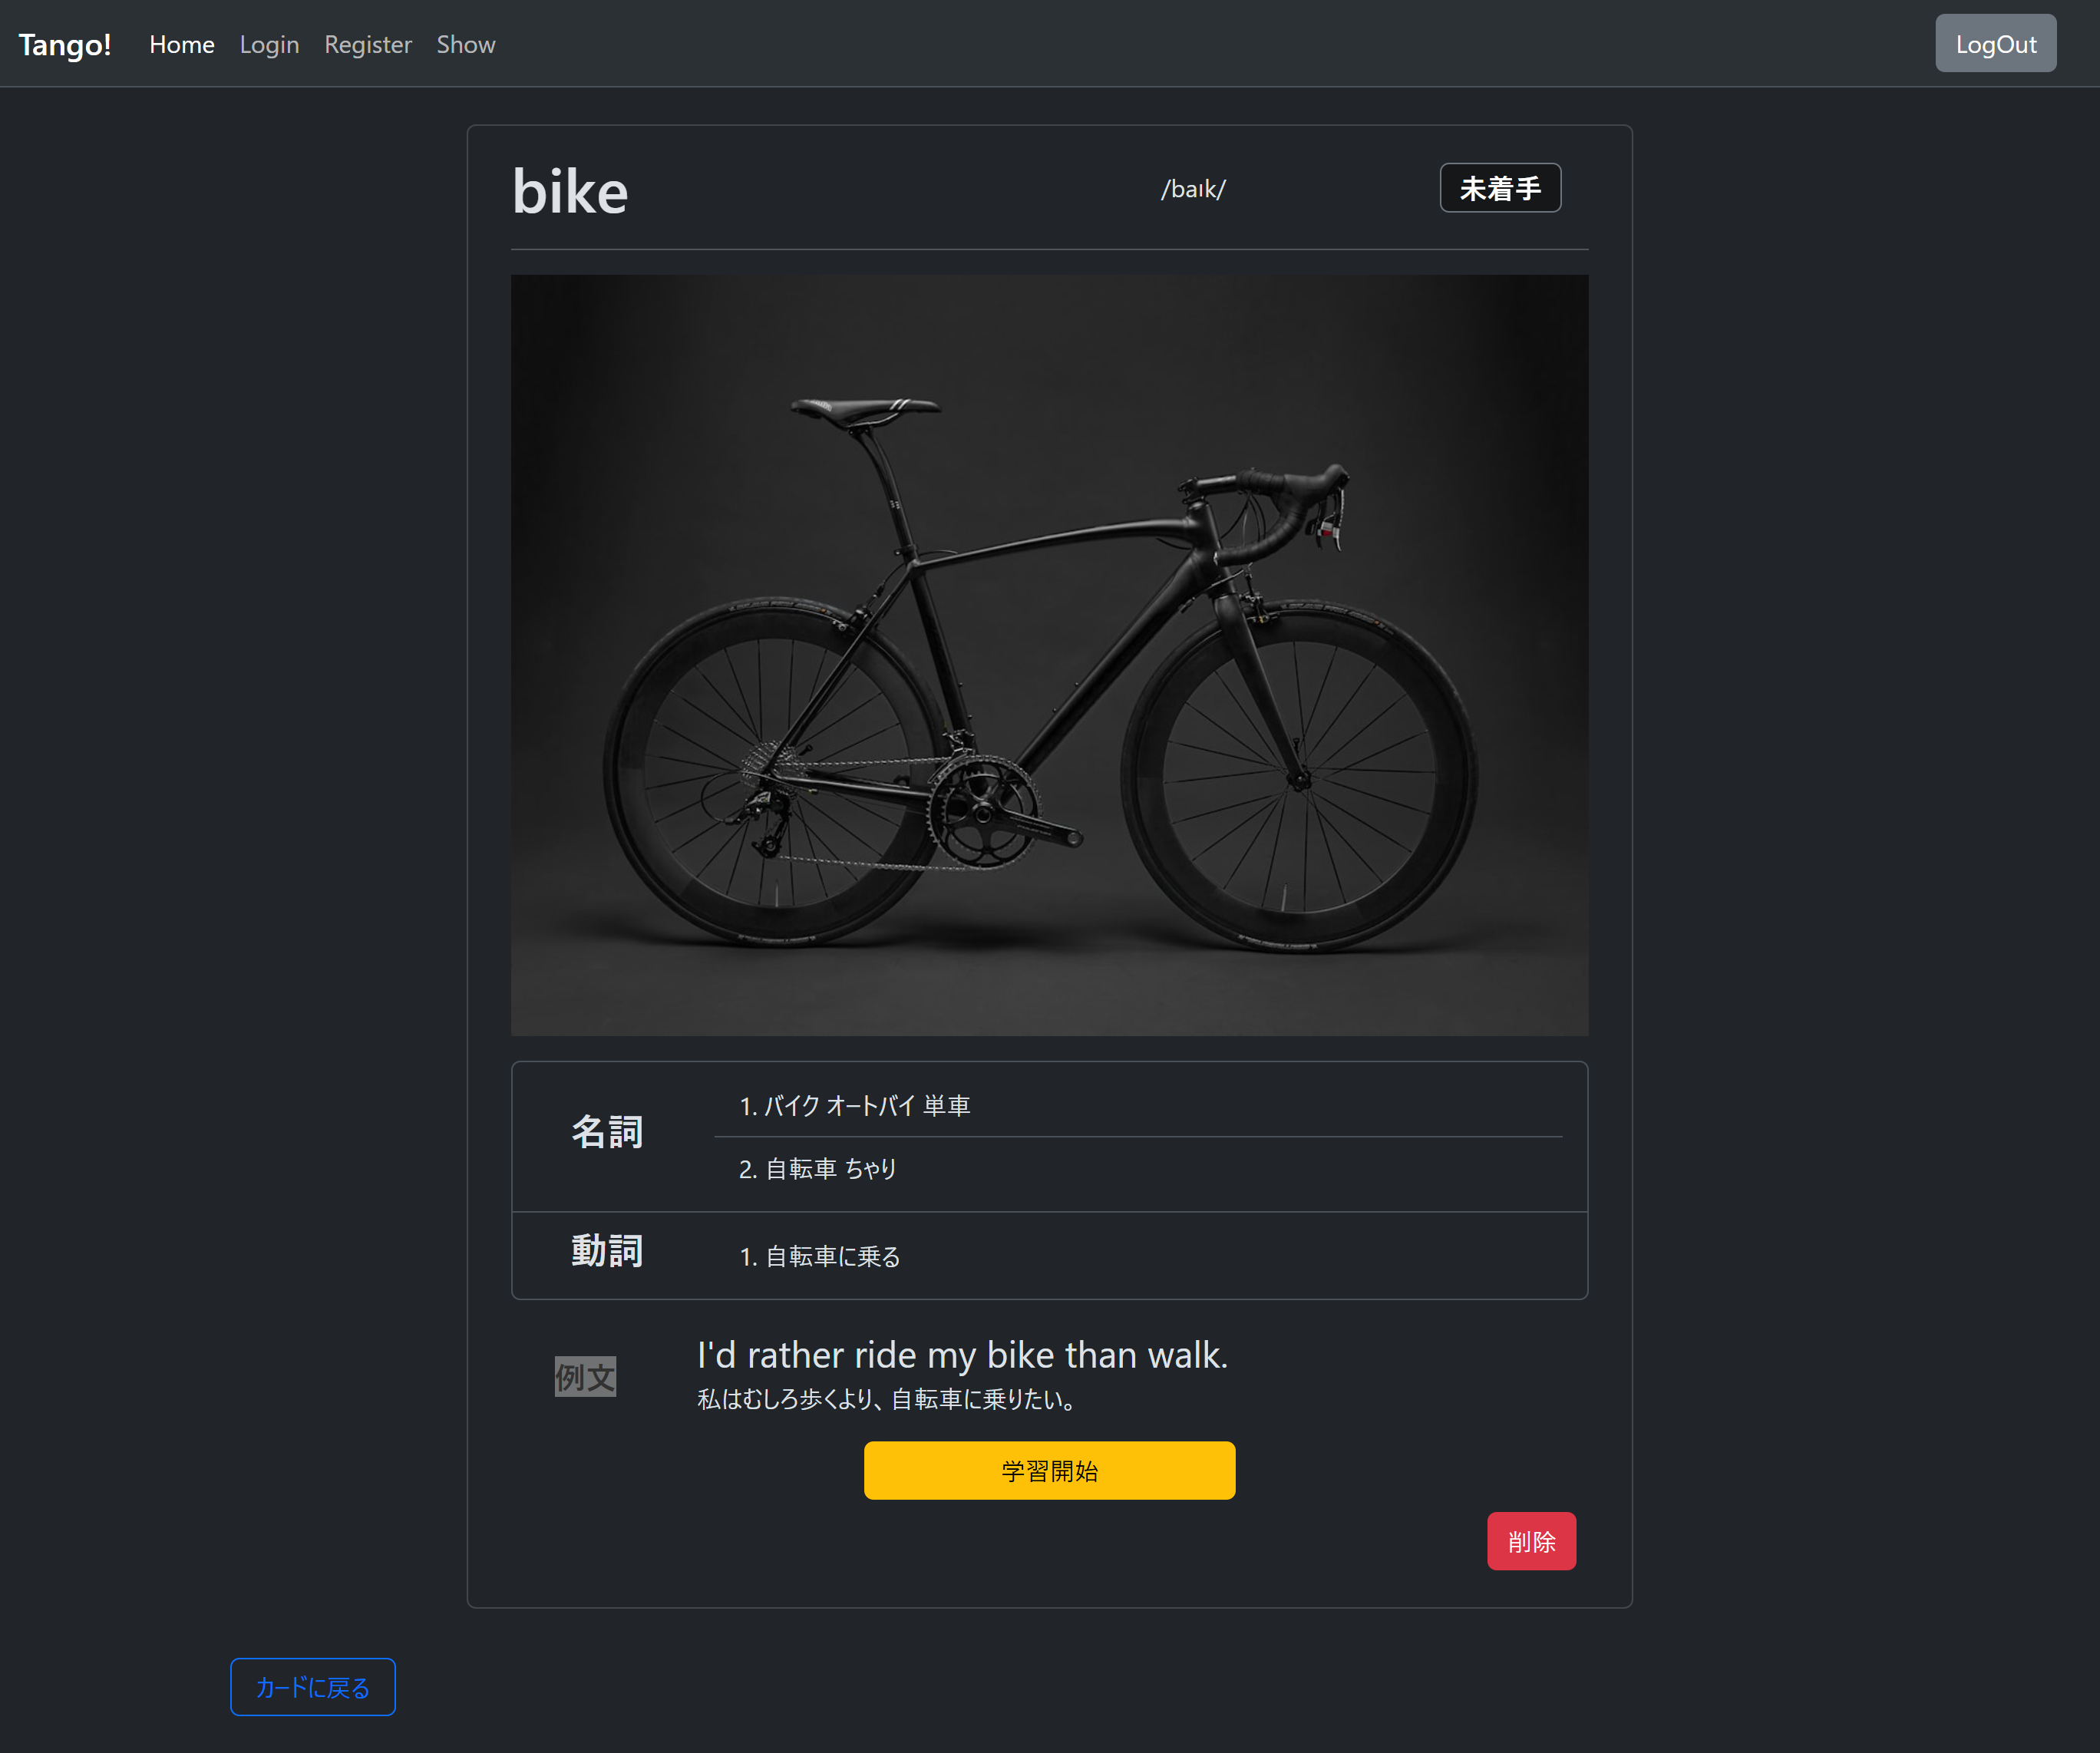Click the second noun meaning 自転車 ちゃり

click(818, 1168)
